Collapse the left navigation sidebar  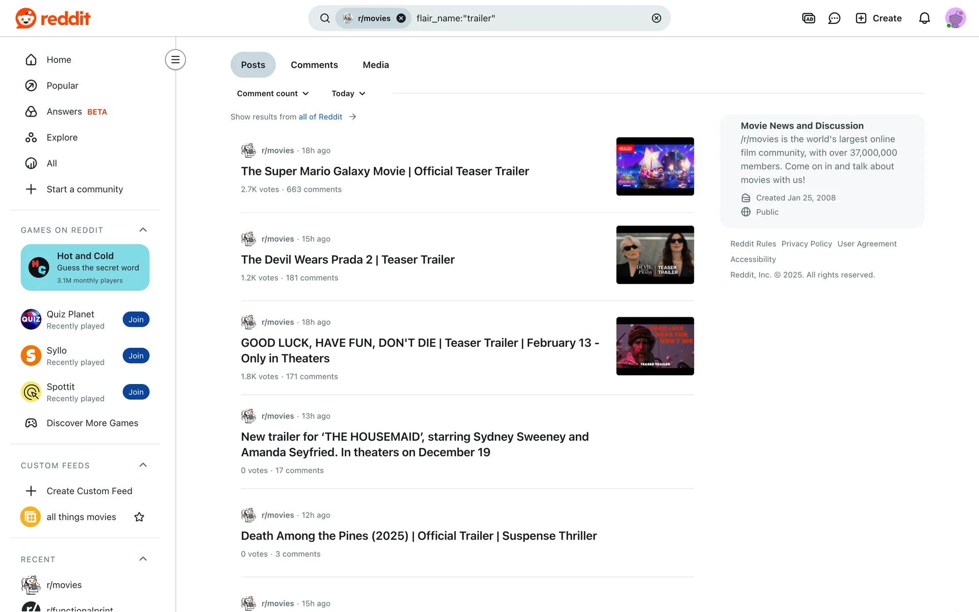175,60
